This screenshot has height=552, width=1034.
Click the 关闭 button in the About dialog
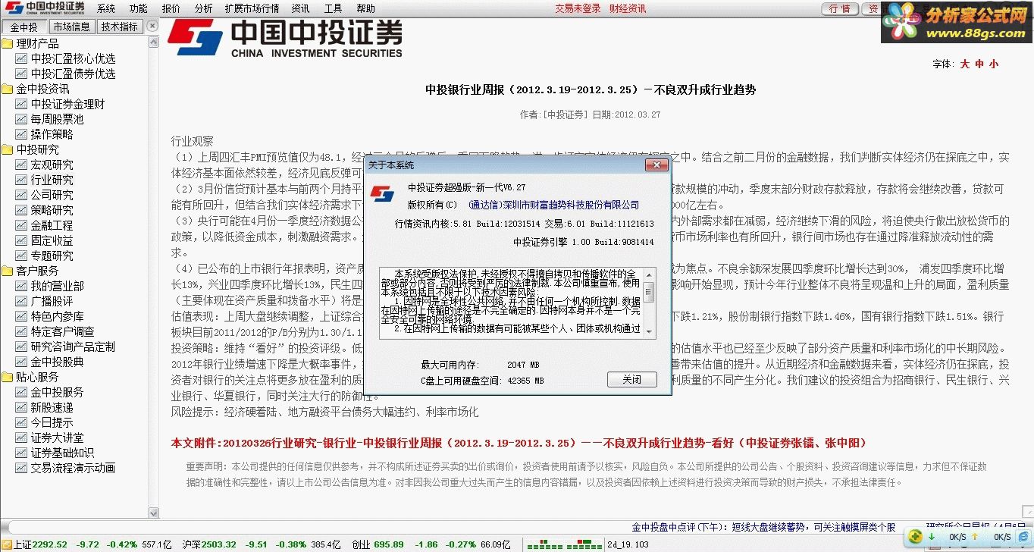point(631,379)
